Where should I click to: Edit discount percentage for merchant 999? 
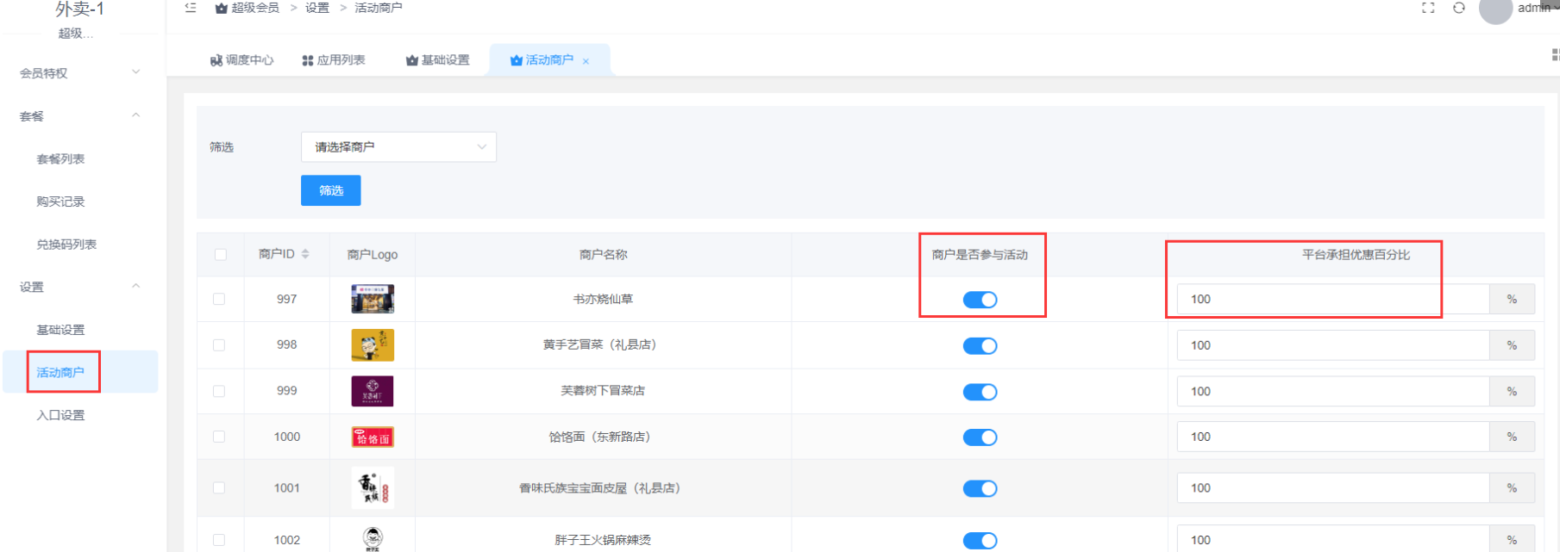pyautogui.click(x=1333, y=391)
